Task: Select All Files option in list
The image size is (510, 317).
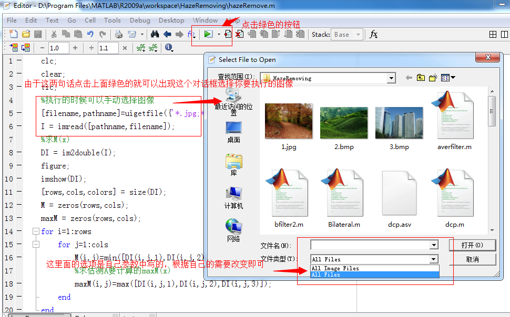Action: (x=375, y=274)
